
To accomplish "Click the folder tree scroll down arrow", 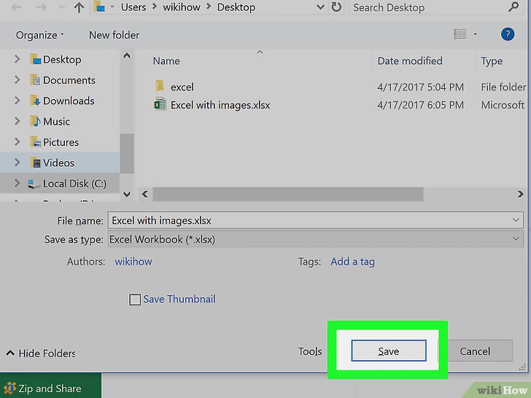I will (127, 194).
